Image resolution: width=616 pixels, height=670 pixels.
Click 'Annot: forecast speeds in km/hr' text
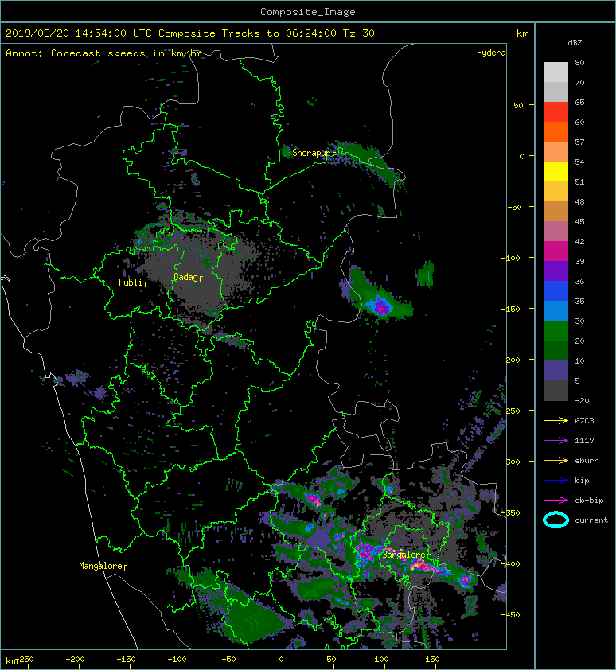point(103,53)
